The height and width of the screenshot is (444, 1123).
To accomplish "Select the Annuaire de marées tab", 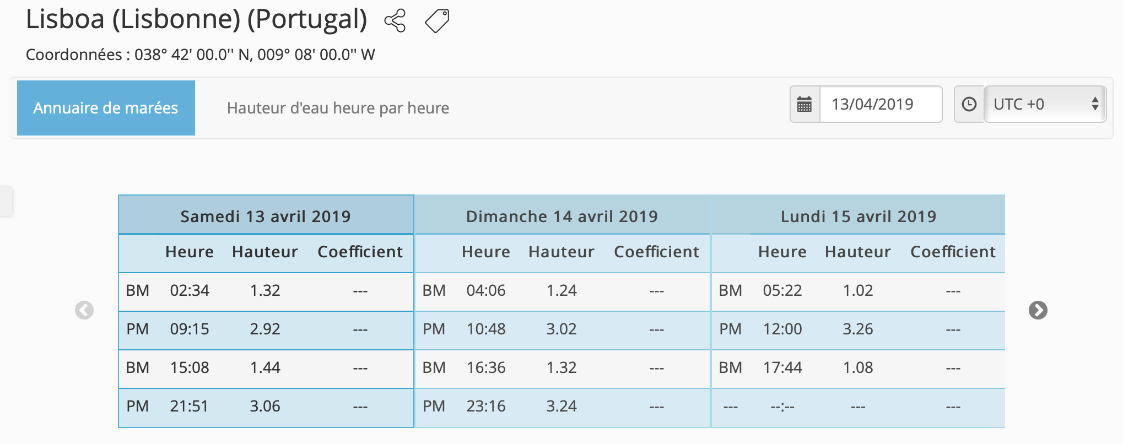I will (x=106, y=108).
